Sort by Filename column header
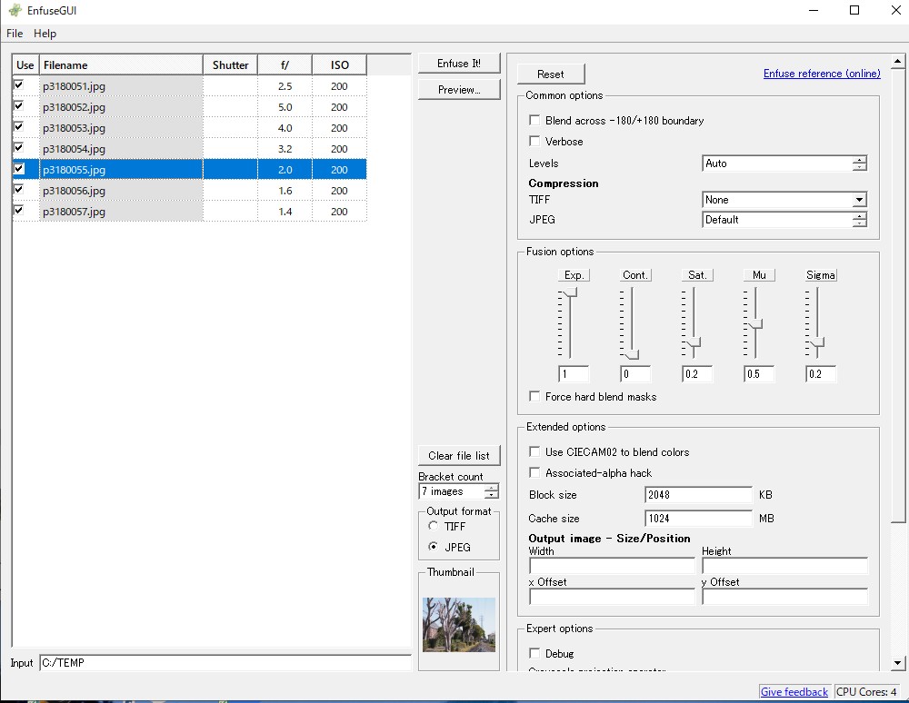The image size is (909, 703). tap(121, 64)
